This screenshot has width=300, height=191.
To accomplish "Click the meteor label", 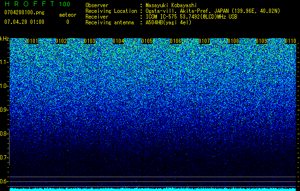I will tap(68, 15).
